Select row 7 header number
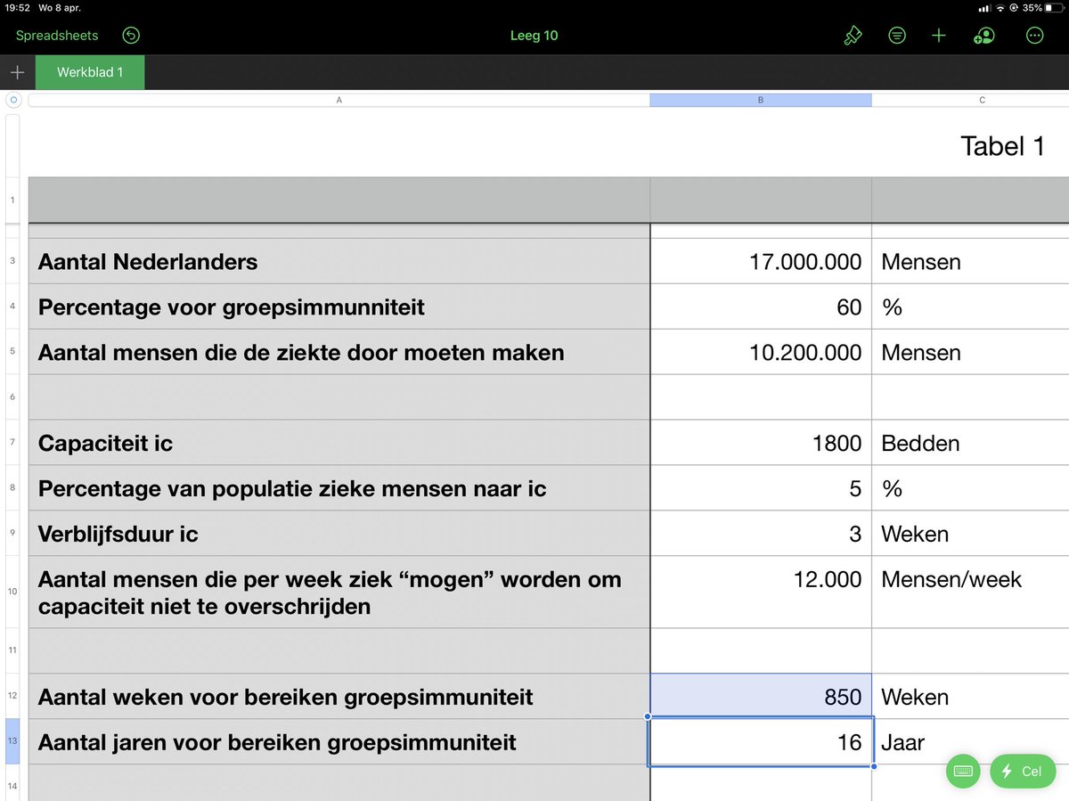The width and height of the screenshot is (1069, 801). tap(12, 443)
